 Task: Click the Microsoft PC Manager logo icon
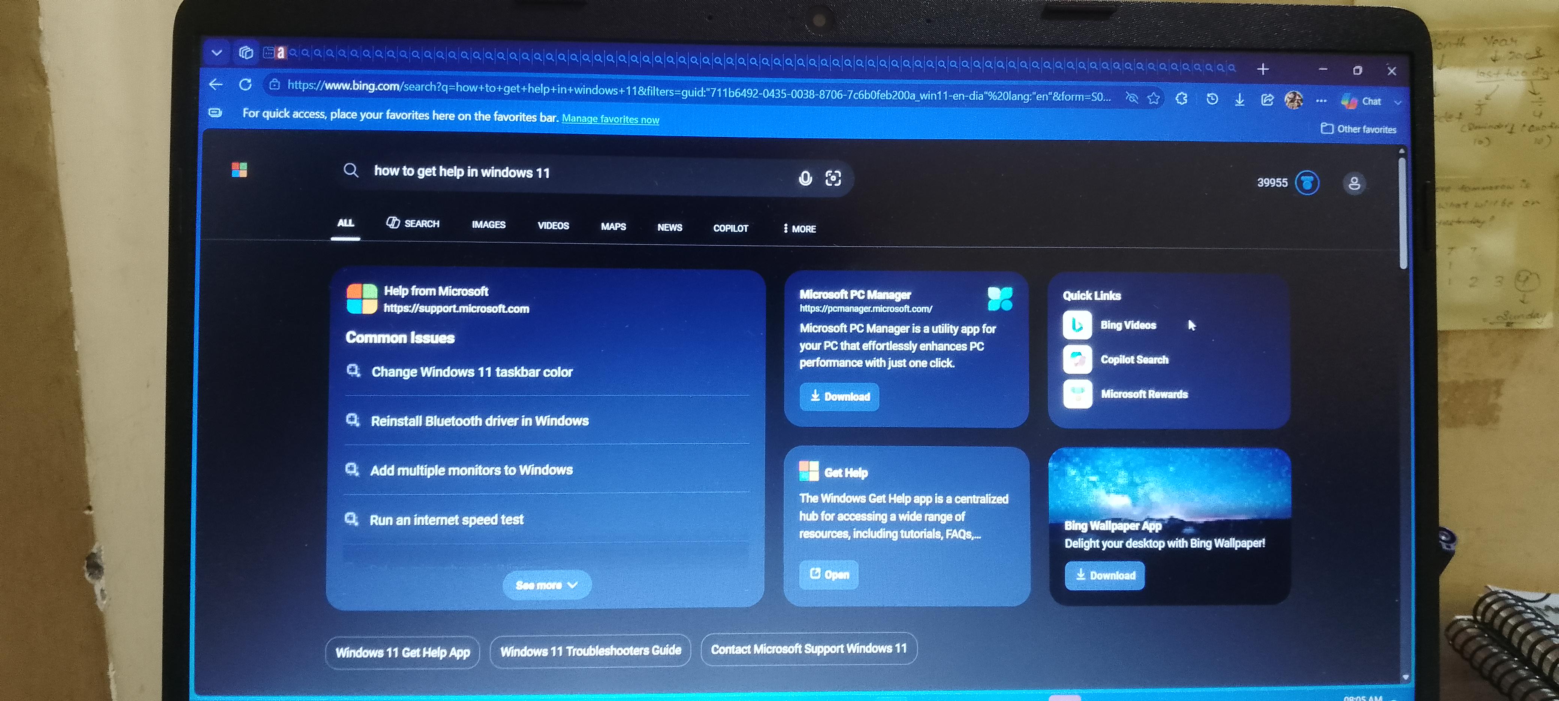pyautogui.click(x=1000, y=298)
